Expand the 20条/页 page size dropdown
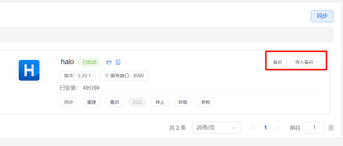343x146 pixels. [x=216, y=128]
